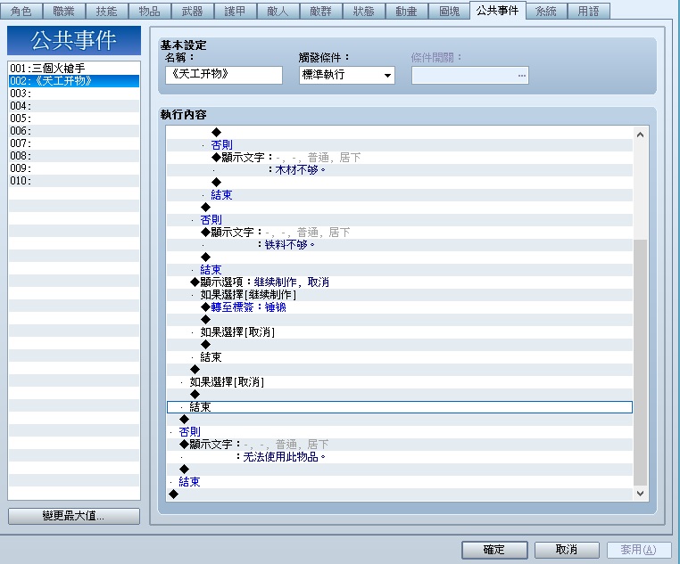Viewport: 680px width, 564px height.
Task: Open the 狀態 tab
Action: [x=363, y=11]
